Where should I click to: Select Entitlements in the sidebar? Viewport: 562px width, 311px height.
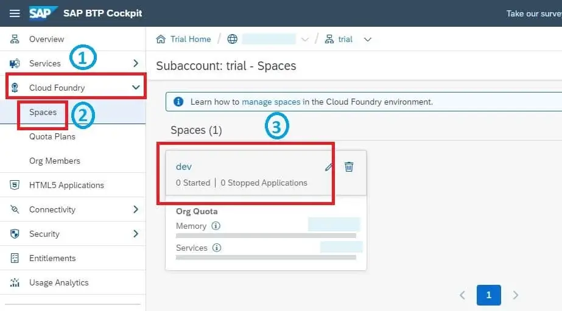pos(52,258)
